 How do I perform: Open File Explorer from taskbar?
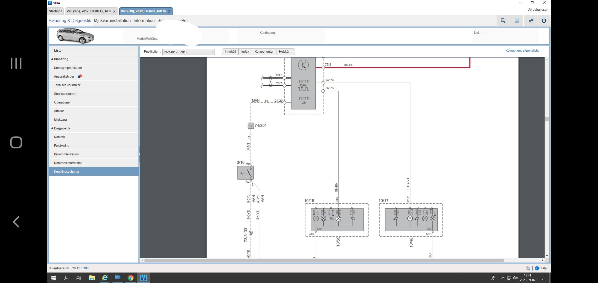click(x=92, y=278)
